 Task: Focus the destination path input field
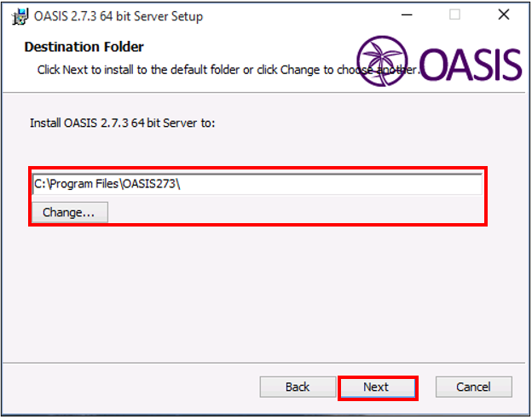pyautogui.click(x=257, y=184)
